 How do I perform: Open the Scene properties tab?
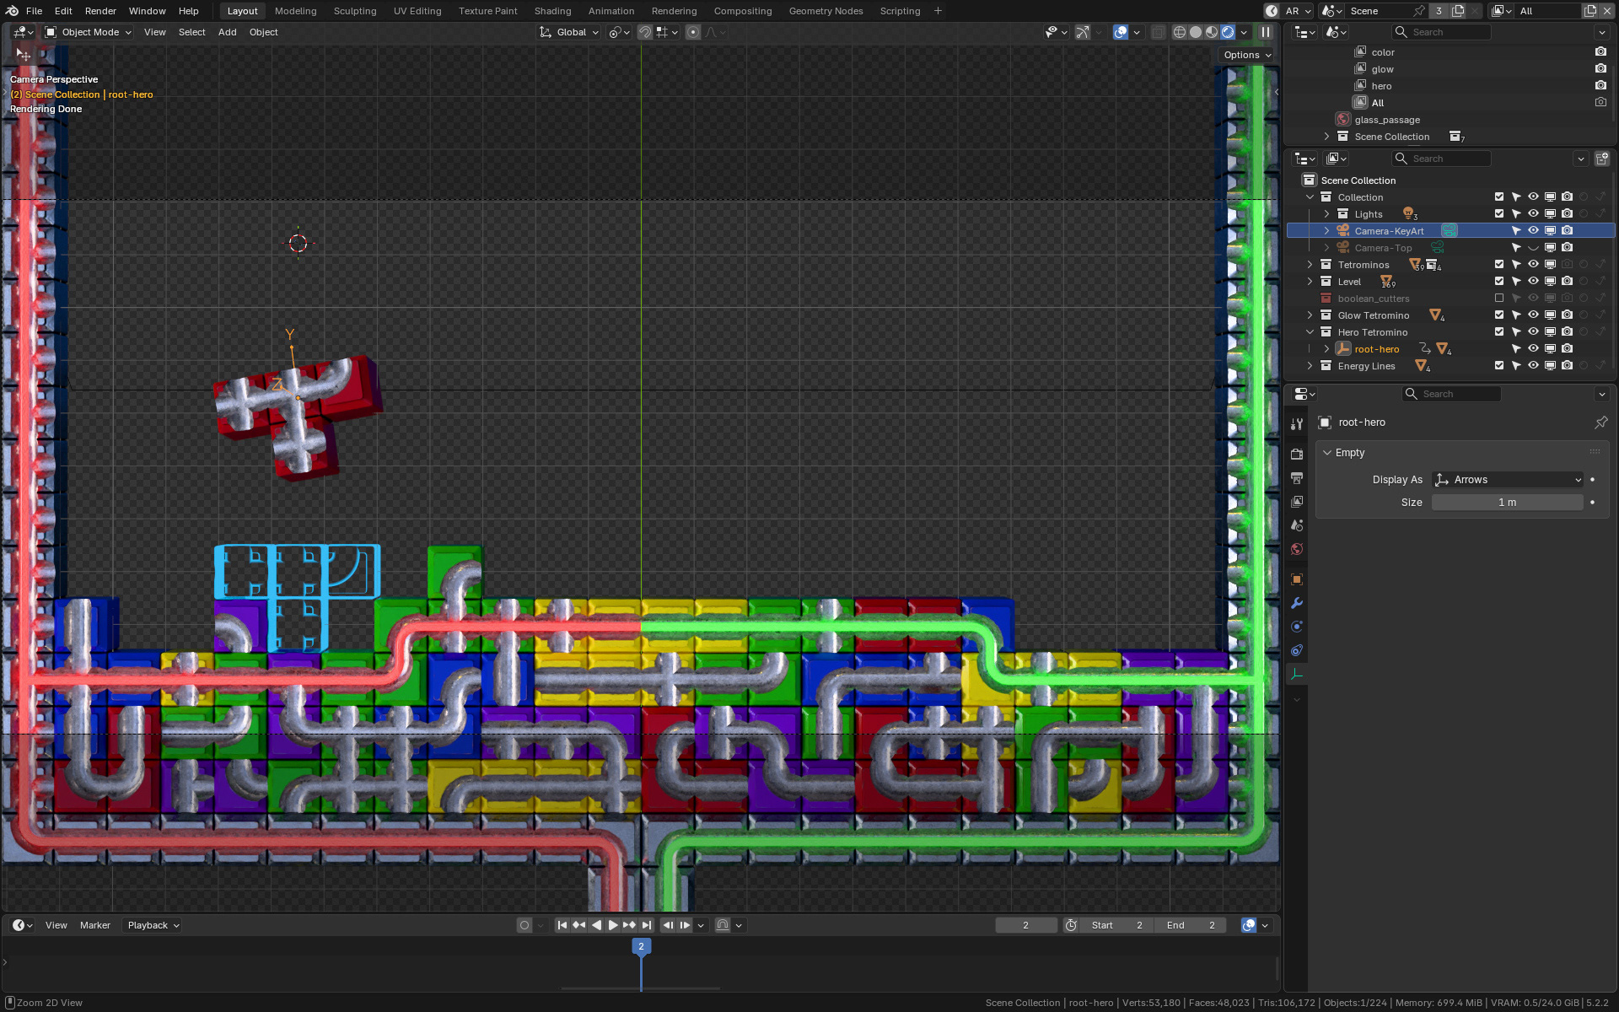click(1297, 525)
